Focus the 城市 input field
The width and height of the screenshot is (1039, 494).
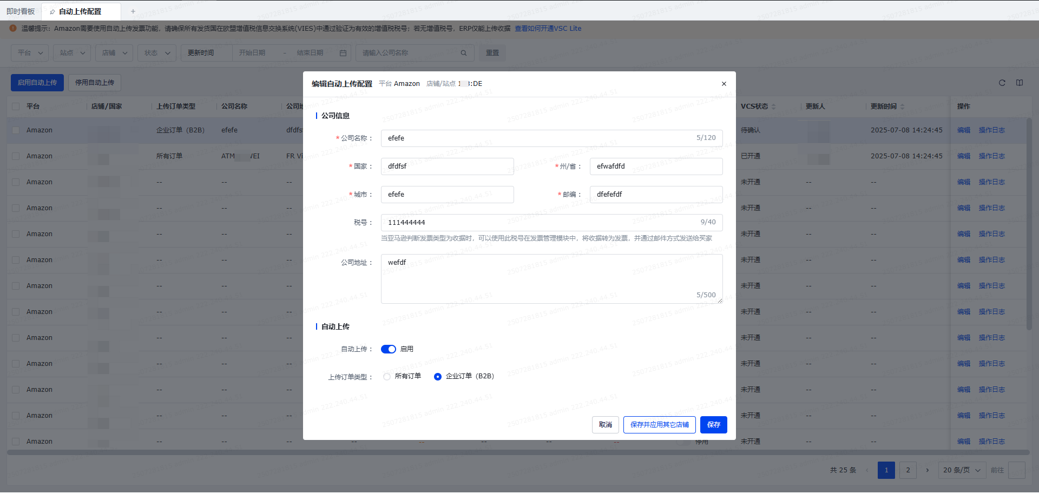(x=447, y=195)
